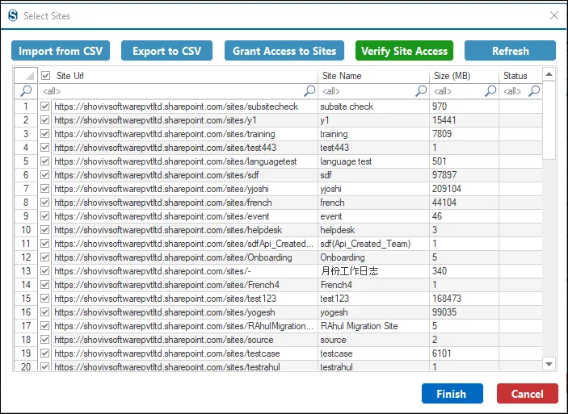Screen dimensions: 568x414
Task: Click row number 13 header
Action: coord(26,271)
